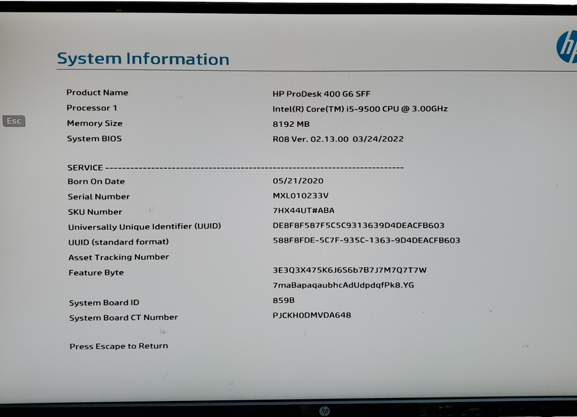Click the System Board ID label

104,303
